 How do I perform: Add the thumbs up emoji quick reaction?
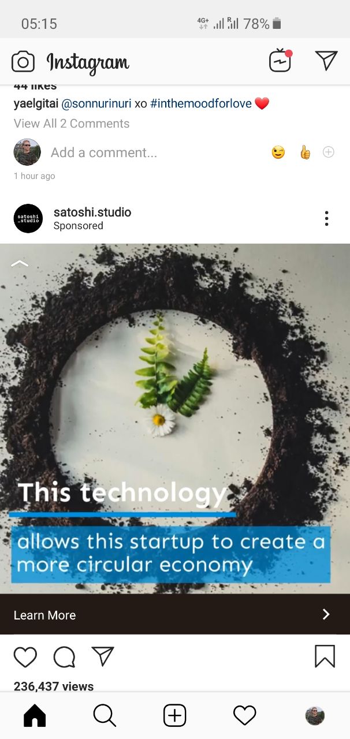pos(305,152)
